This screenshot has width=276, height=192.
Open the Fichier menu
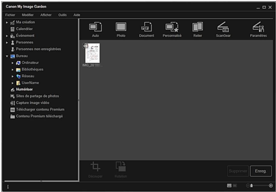click(x=10, y=15)
